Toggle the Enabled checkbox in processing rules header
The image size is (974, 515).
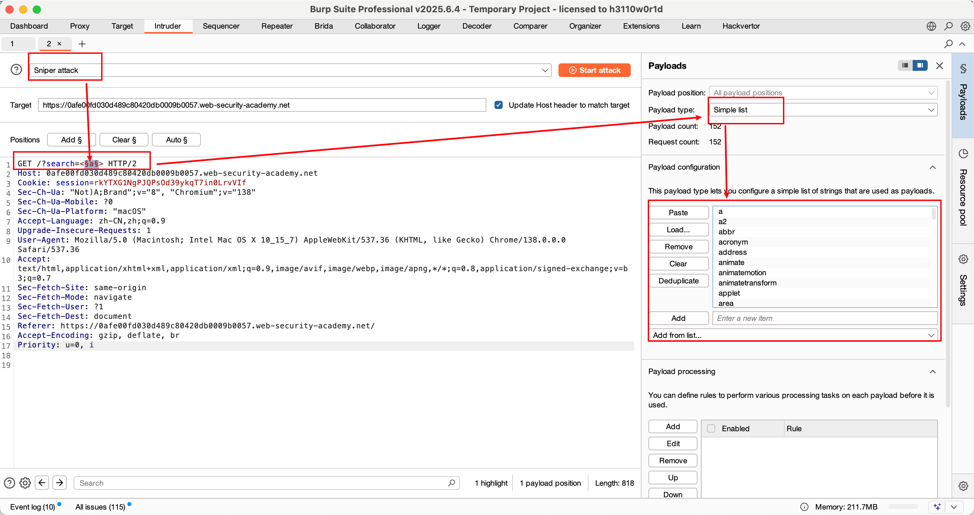[x=711, y=428]
